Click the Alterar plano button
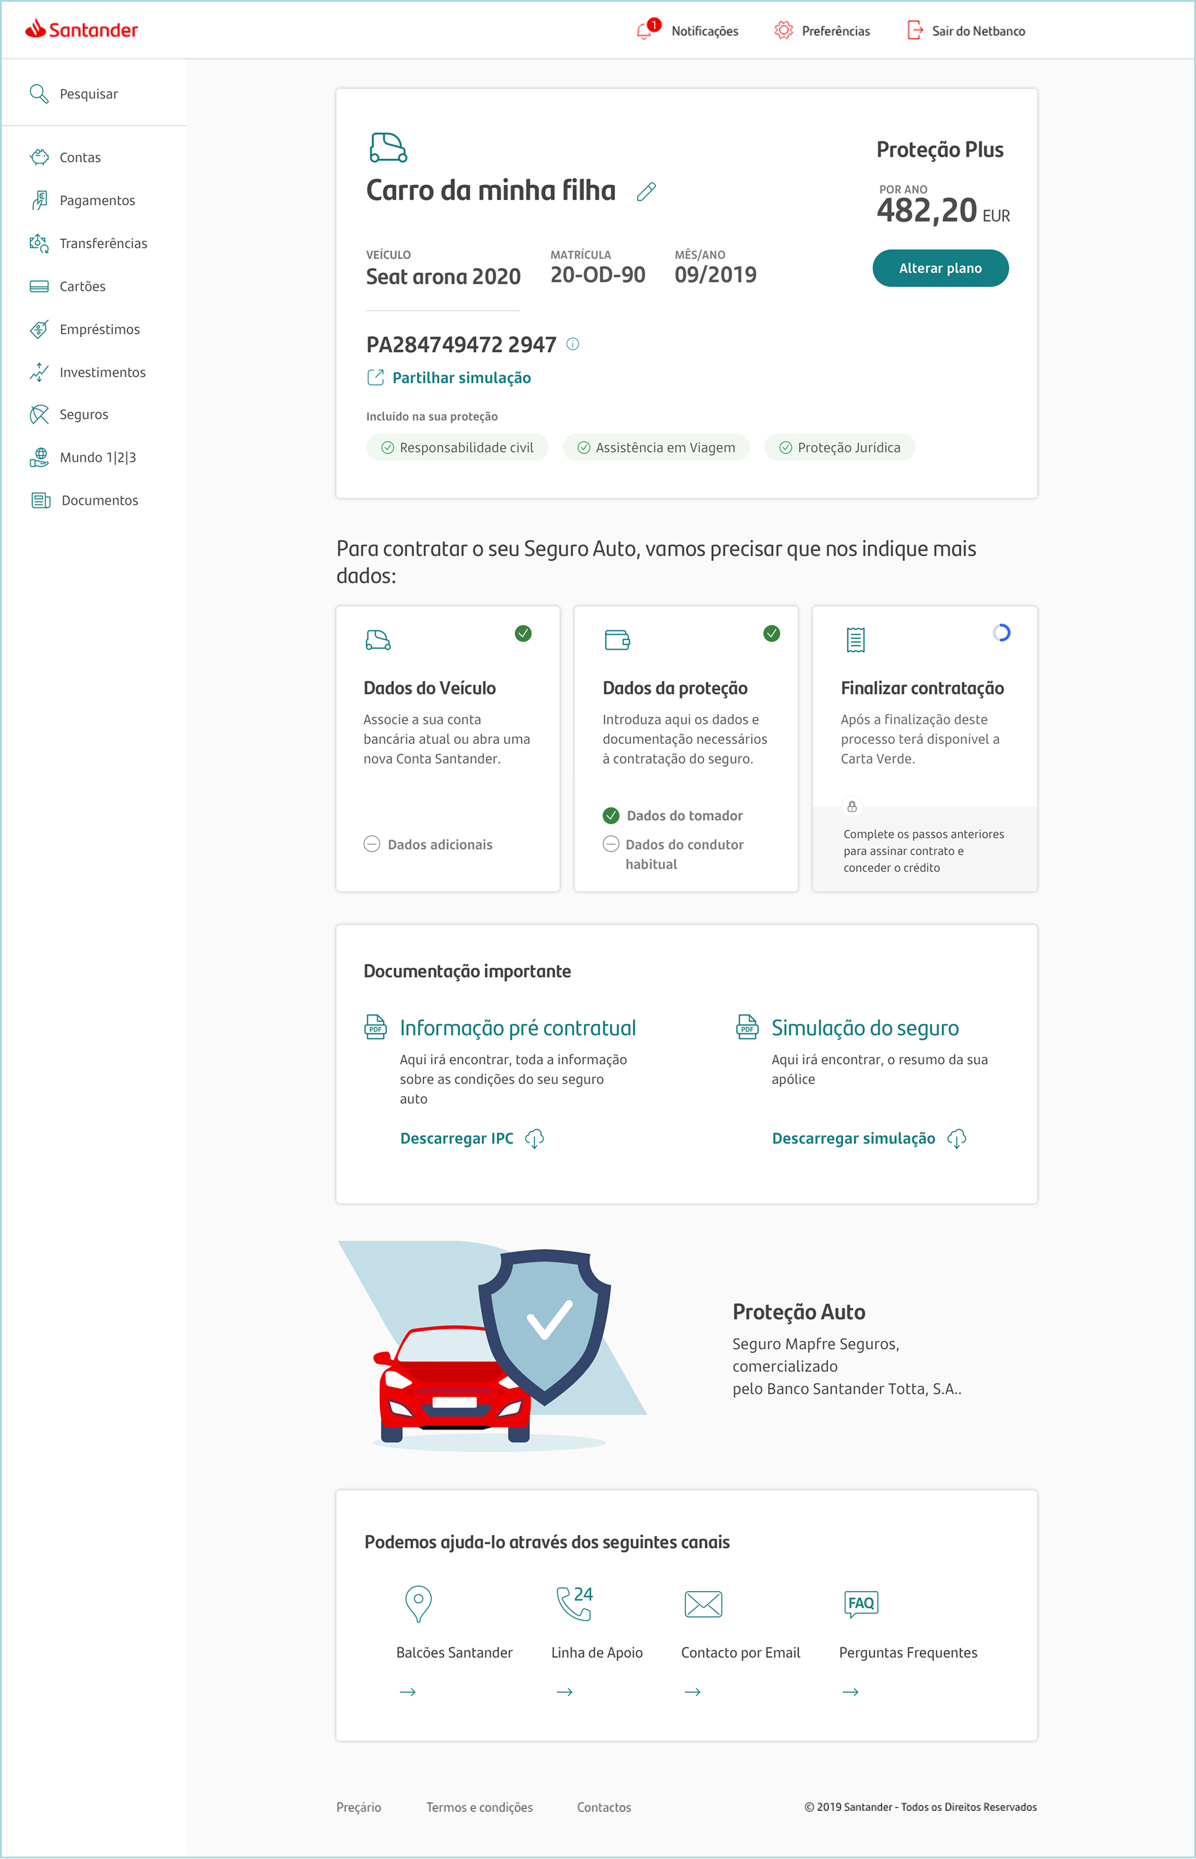 pyautogui.click(x=941, y=268)
